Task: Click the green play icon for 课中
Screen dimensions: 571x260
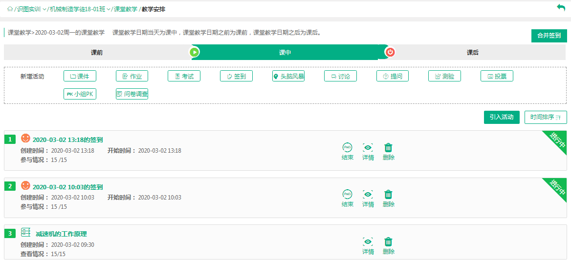Action: point(195,52)
